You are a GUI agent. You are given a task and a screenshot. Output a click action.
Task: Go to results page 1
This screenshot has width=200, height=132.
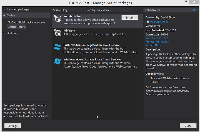pos(97,117)
